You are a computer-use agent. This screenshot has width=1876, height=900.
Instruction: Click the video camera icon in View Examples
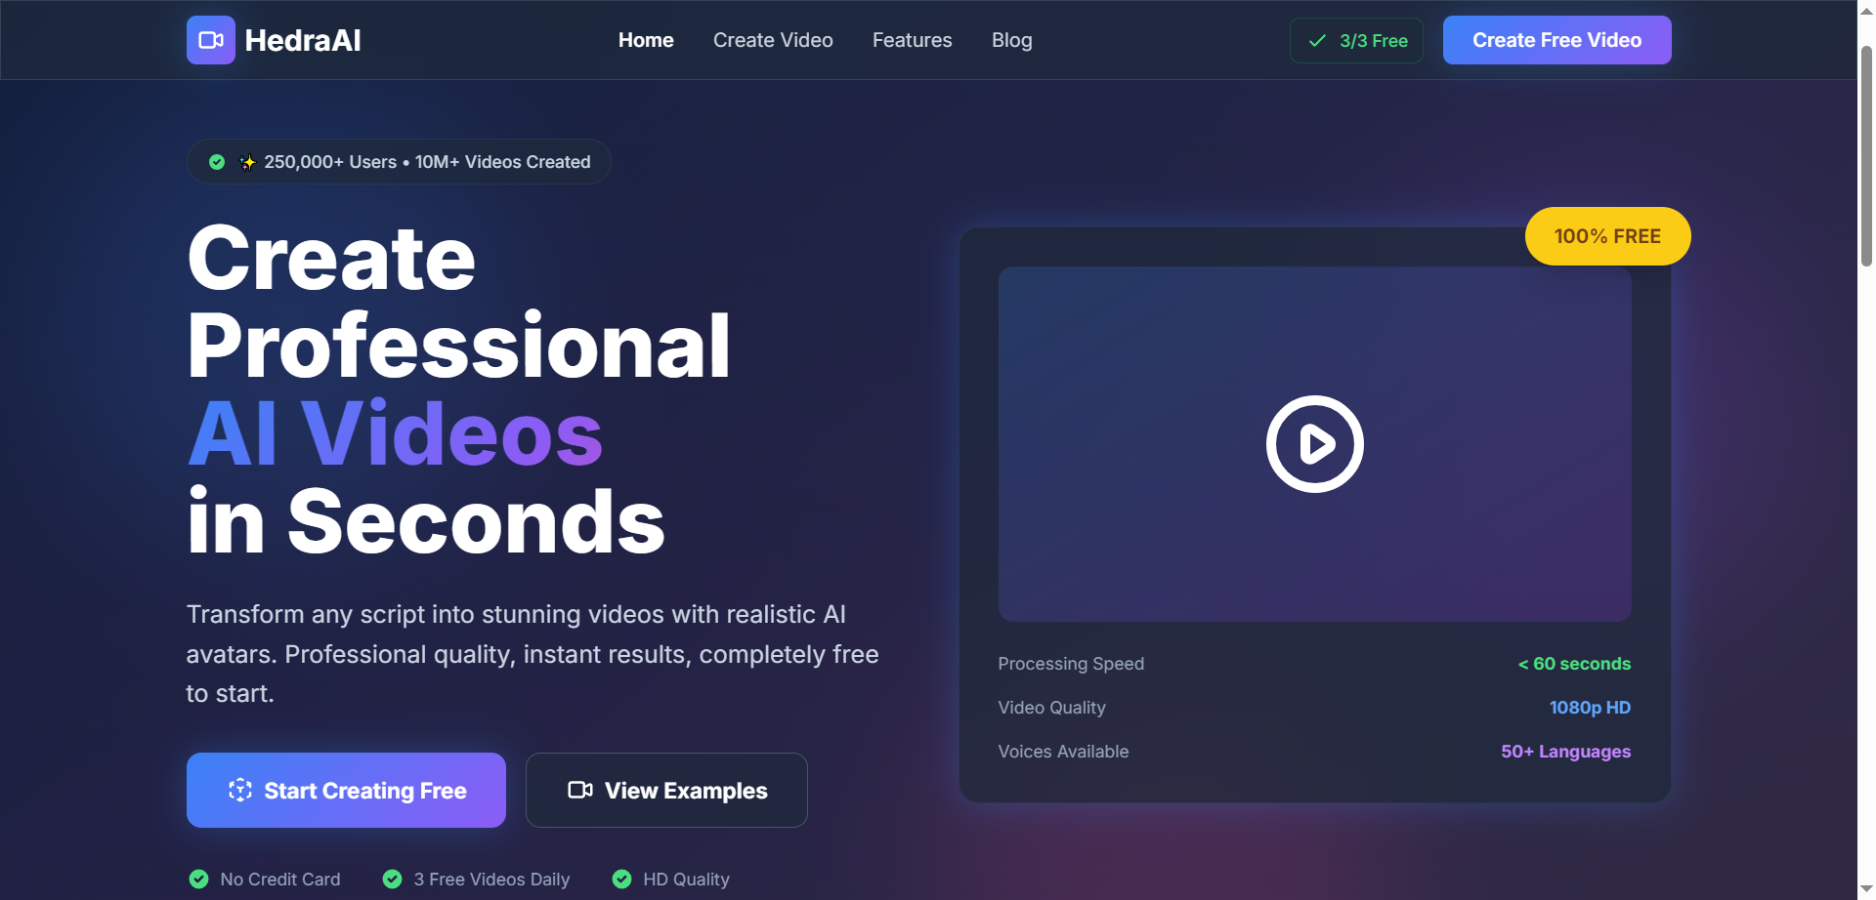[580, 790]
